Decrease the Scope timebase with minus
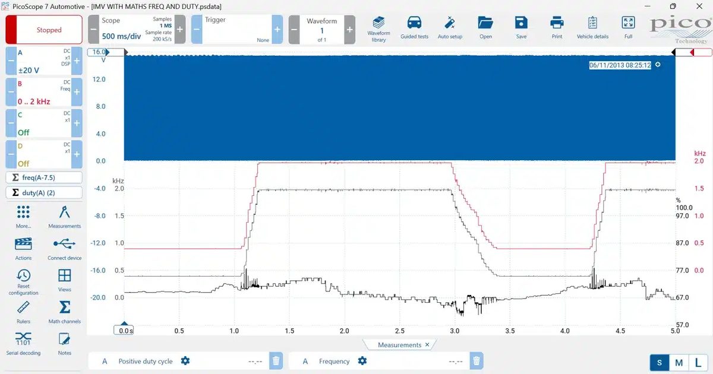713x374 pixels. (94, 30)
